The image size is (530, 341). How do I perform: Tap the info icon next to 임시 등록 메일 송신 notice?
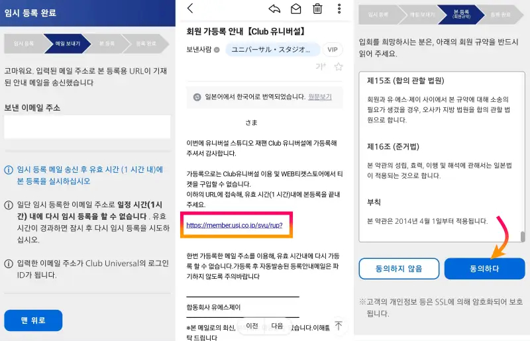[x=9, y=170]
